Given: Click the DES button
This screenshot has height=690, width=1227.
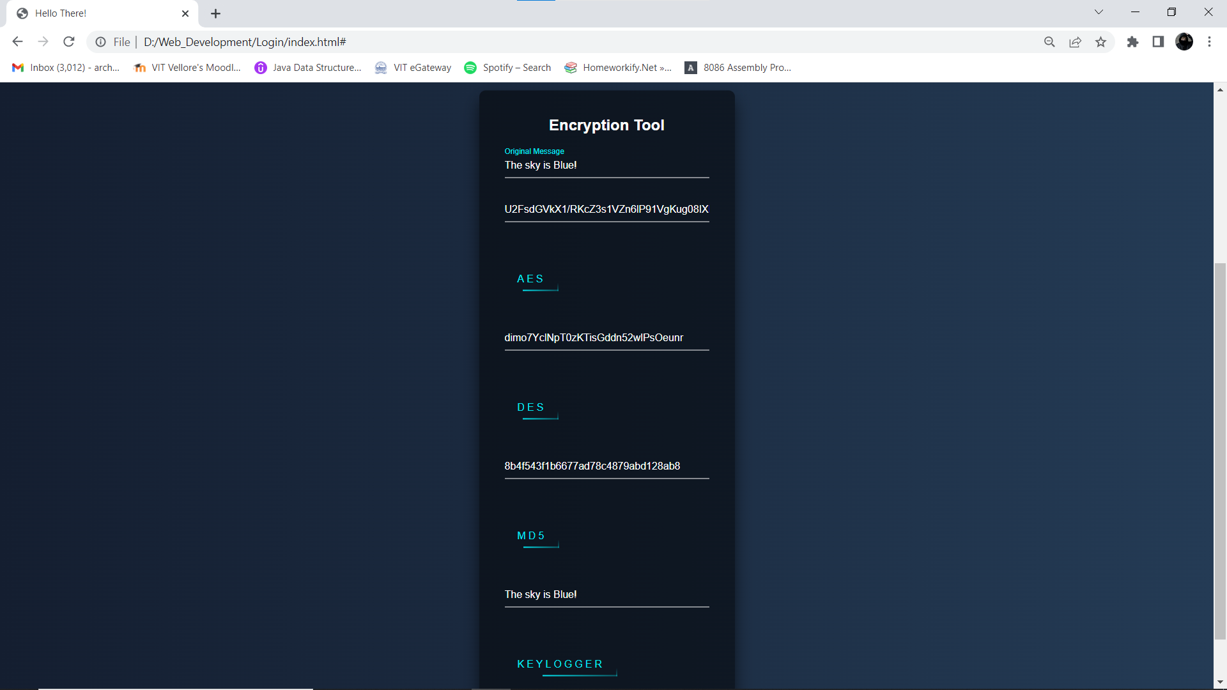Looking at the screenshot, I should click(531, 408).
